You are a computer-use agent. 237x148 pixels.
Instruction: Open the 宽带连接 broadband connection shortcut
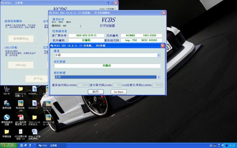[7, 105]
